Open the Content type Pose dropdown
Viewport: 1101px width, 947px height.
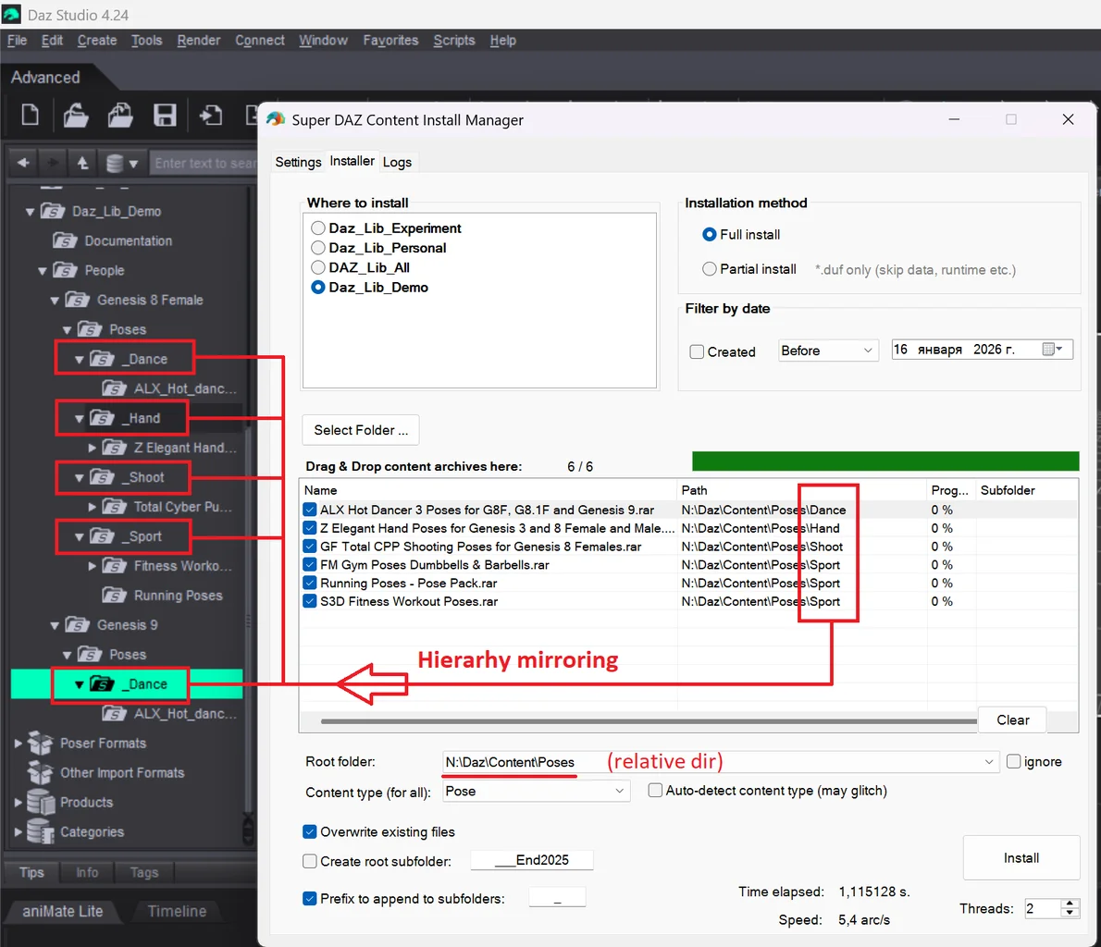(536, 792)
